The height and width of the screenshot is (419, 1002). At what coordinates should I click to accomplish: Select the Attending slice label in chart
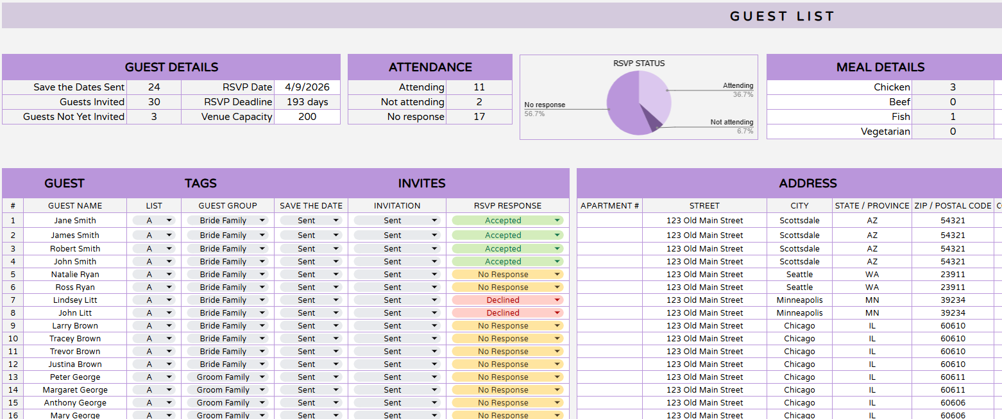(x=738, y=85)
